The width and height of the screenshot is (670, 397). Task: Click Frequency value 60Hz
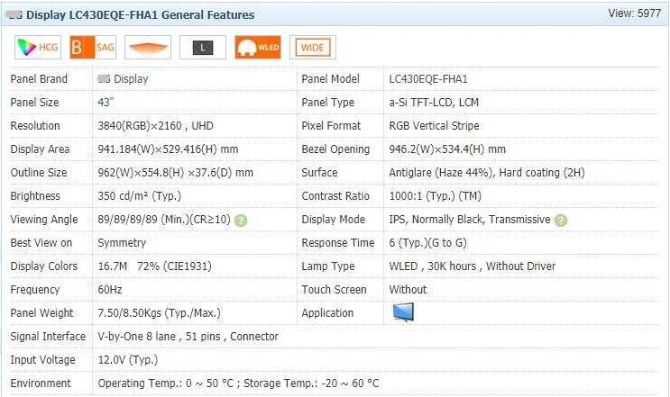pos(110,290)
